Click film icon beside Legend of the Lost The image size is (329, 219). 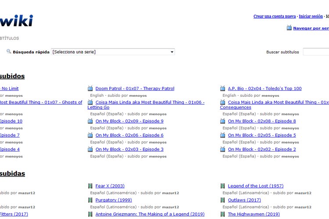coord(222,186)
